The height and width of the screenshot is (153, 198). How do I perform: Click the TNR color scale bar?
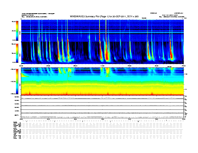[17, 81]
